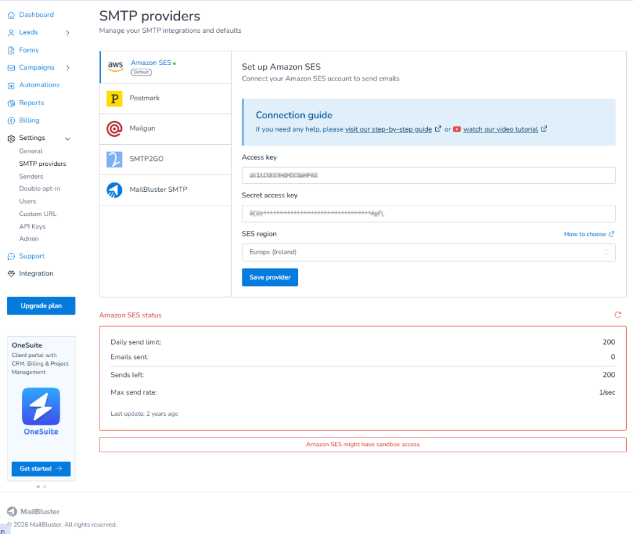Expand the Campaigns submenu chevron
Screen dimensions: 633x534
tap(68, 68)
